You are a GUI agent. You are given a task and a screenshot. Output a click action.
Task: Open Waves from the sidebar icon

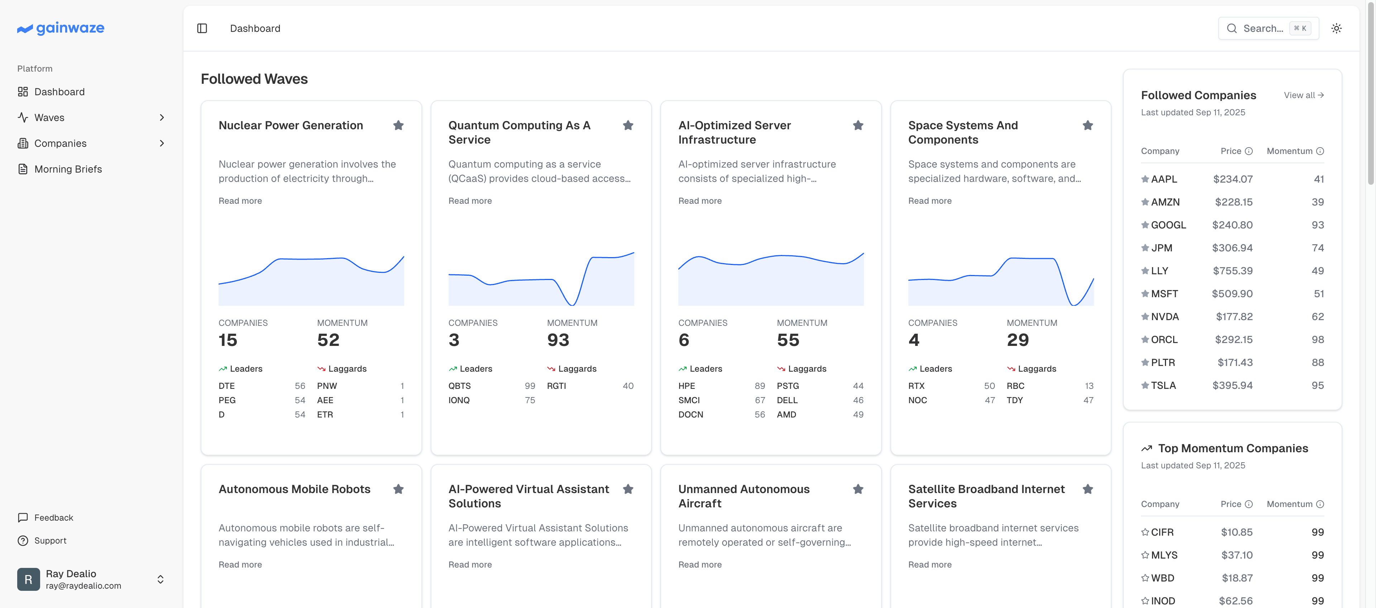pos(24,117)
